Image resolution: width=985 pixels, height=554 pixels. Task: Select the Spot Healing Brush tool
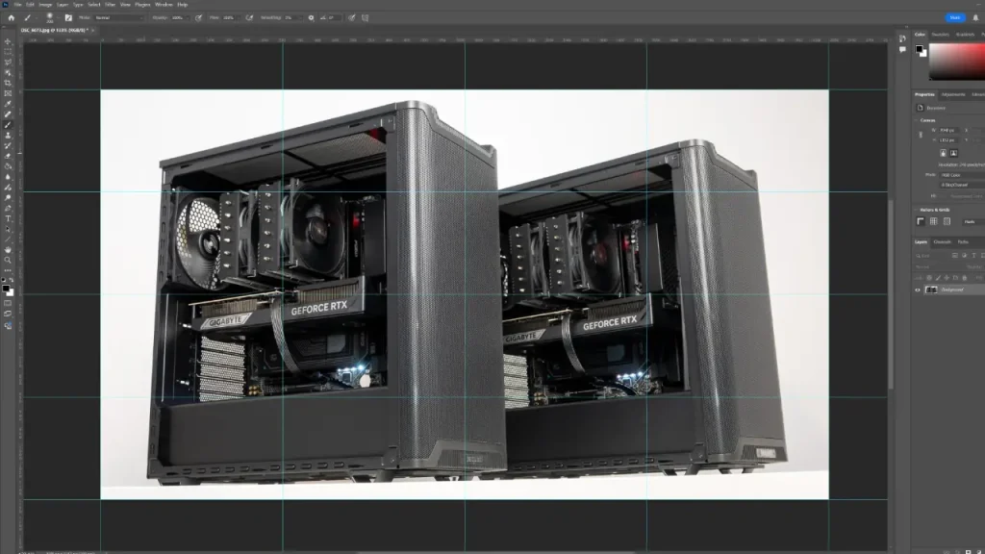point(8,114)
